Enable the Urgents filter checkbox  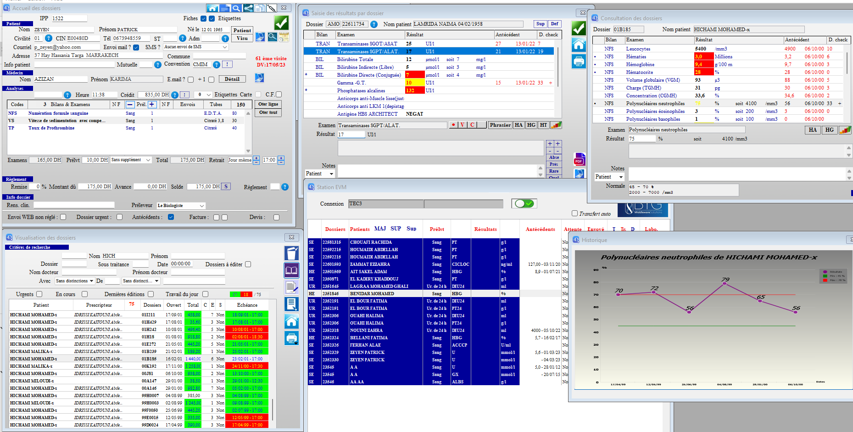[x=39, y=294]
